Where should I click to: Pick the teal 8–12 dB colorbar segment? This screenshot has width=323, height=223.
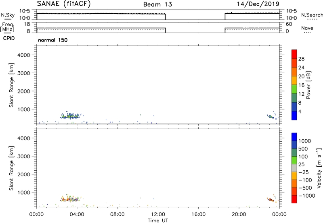294,98
